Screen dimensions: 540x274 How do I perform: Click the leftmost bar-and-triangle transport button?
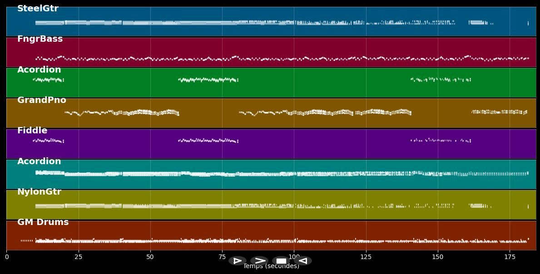[238, 261]
